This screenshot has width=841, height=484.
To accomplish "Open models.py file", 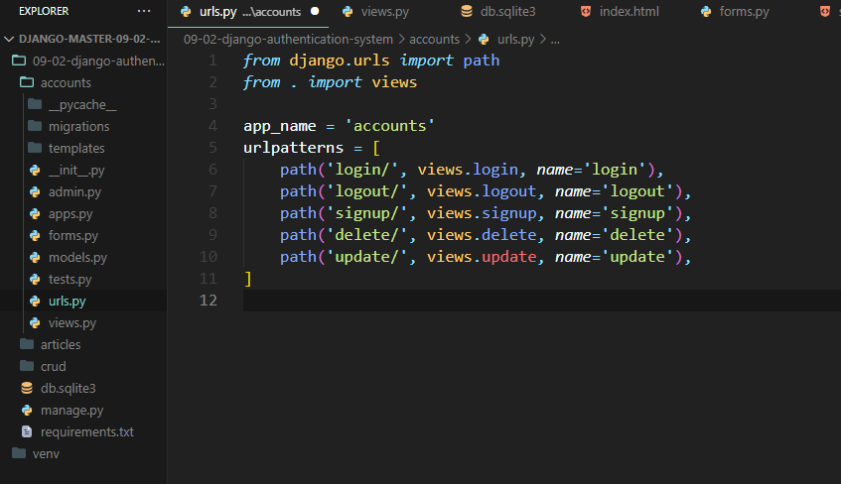I will [x=83, y=257].
